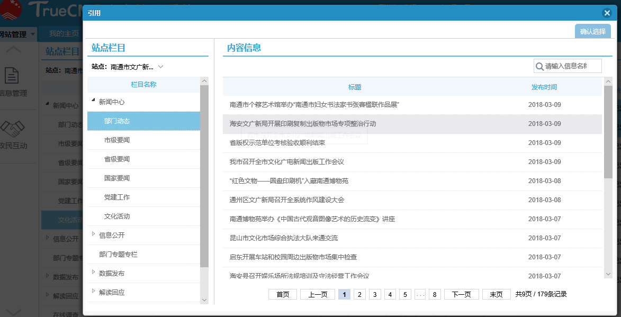Click 上一页 previous page button
Screen dimensions: 621x317
point(318,294)
